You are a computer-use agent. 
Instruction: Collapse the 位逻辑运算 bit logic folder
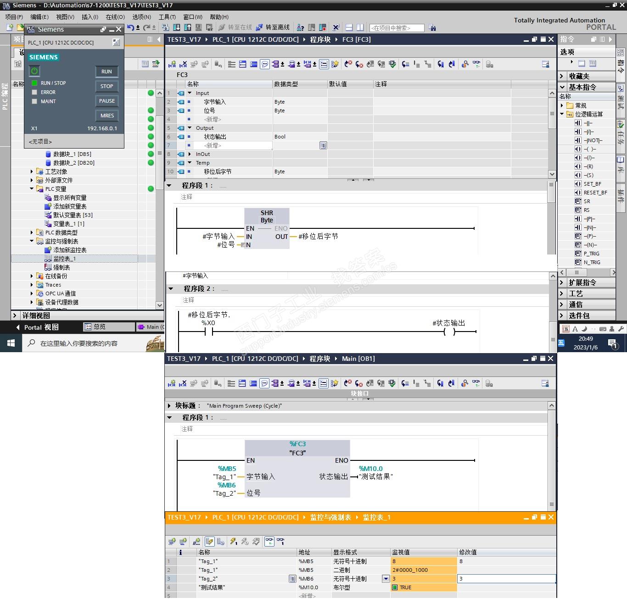tap(562, 114)
